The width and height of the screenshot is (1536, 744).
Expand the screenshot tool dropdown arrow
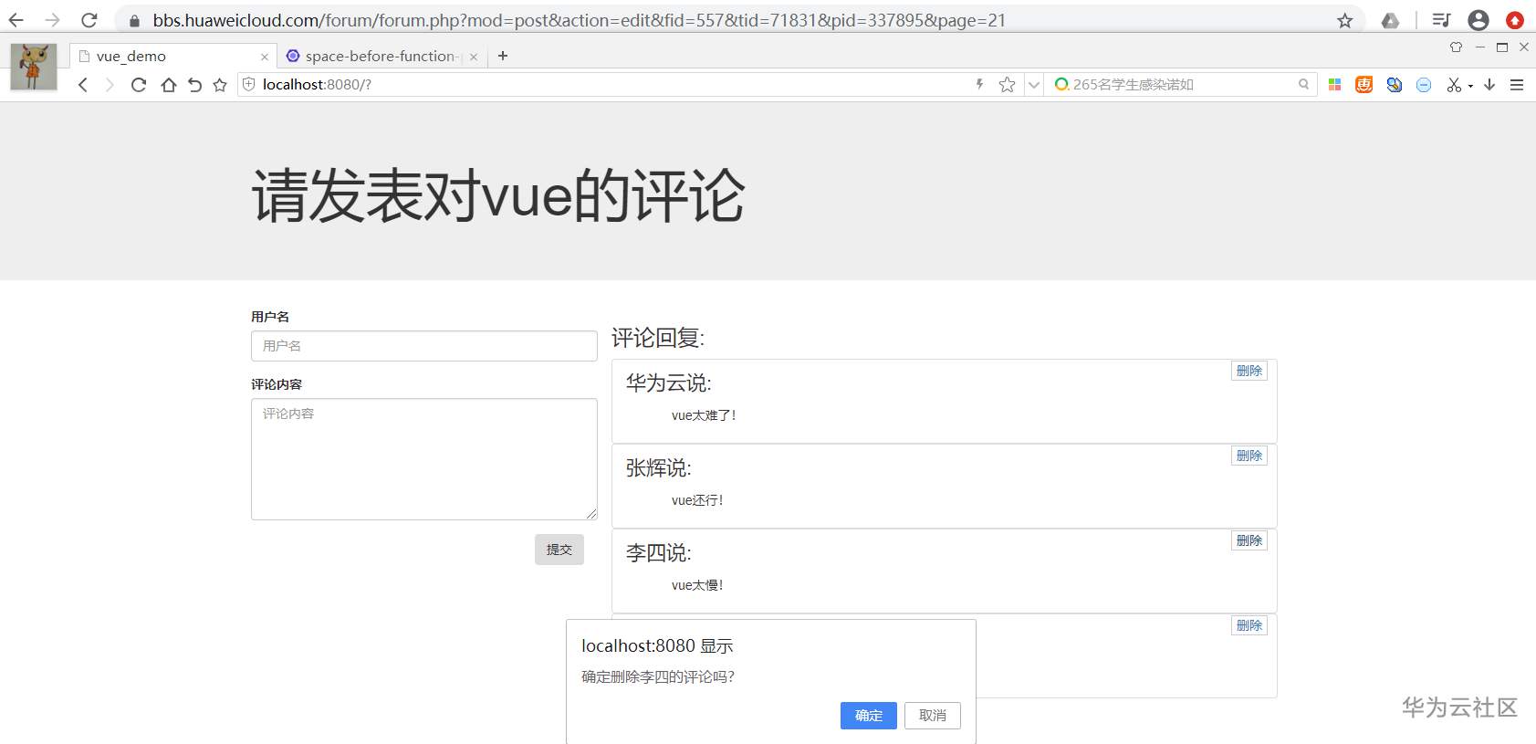pos(1470,87)
